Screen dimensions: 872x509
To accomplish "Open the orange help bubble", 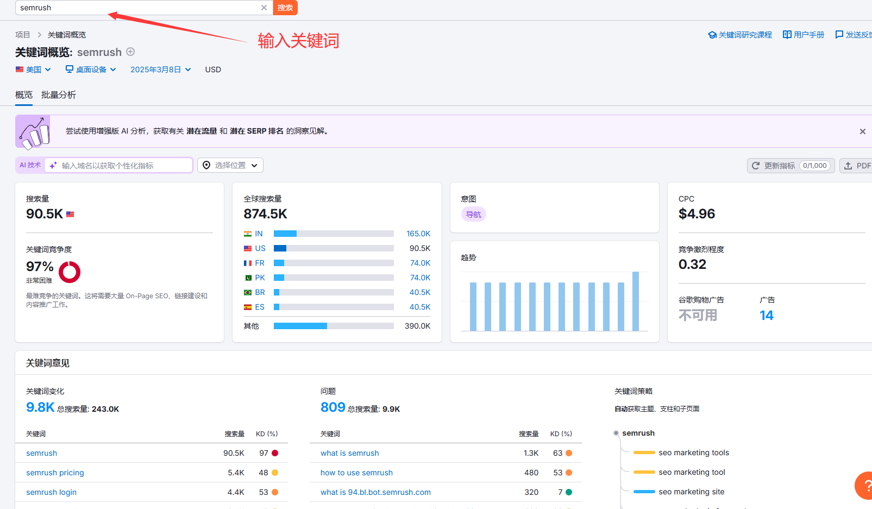I will [x=864, y=485].
